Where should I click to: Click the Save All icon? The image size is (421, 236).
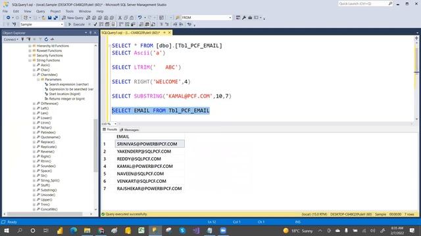[x=55, y=18]
